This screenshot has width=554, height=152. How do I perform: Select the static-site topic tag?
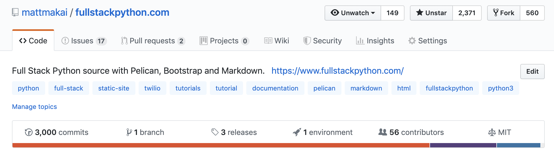114,88
